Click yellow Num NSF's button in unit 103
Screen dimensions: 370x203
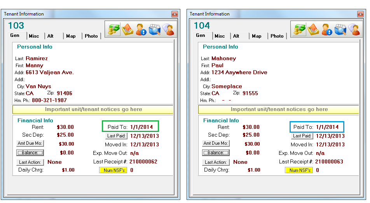pos(113,170)
